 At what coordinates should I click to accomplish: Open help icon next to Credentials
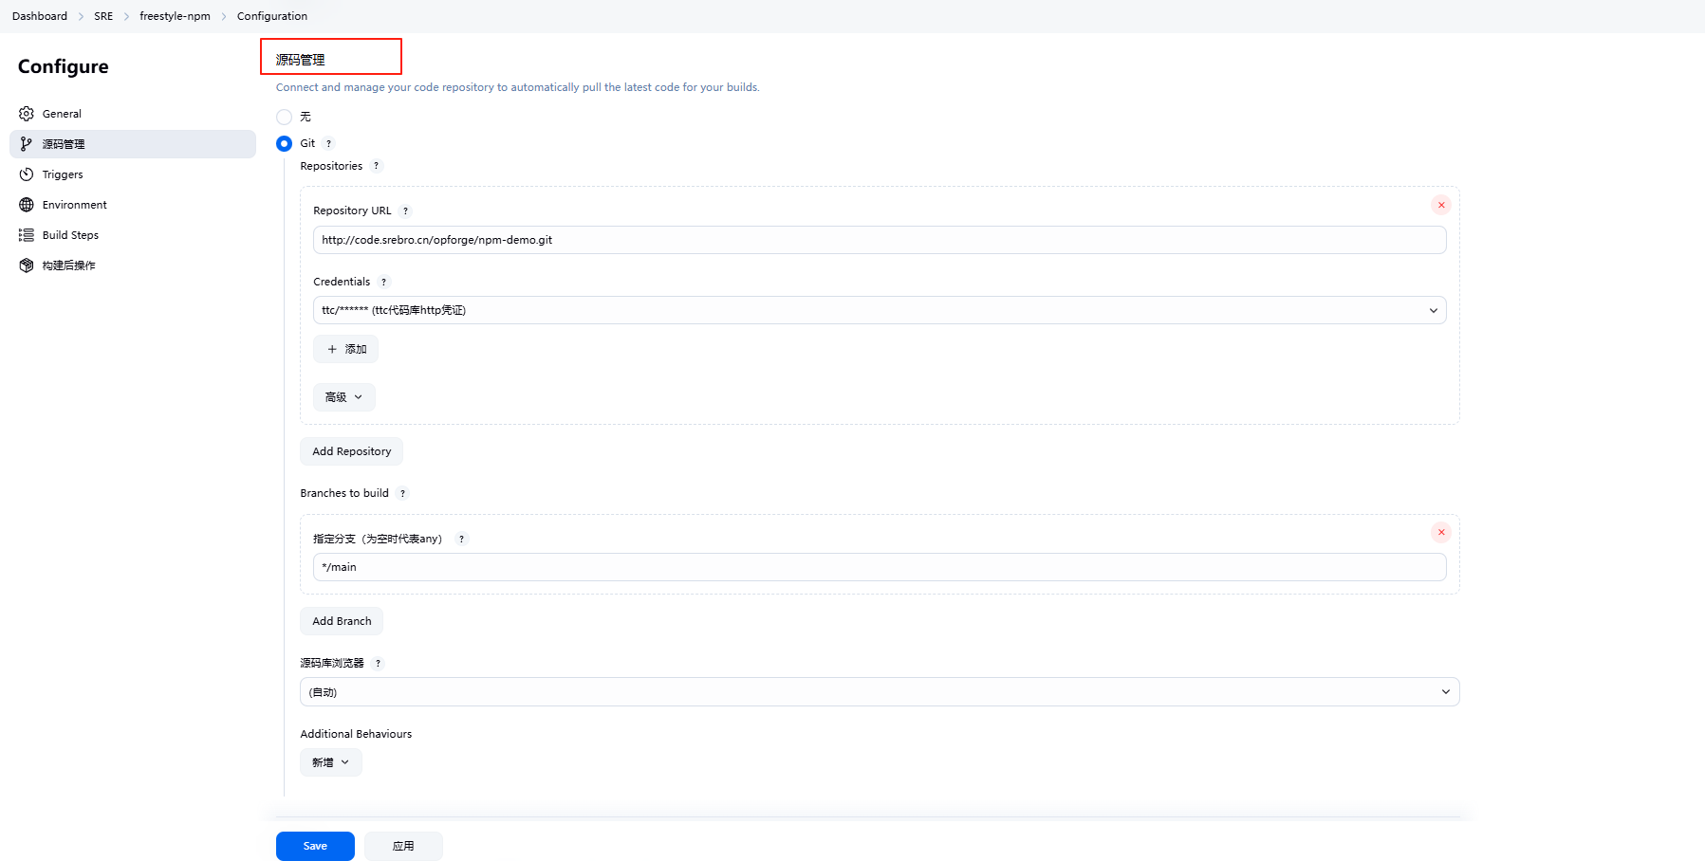tap(383, 282)
